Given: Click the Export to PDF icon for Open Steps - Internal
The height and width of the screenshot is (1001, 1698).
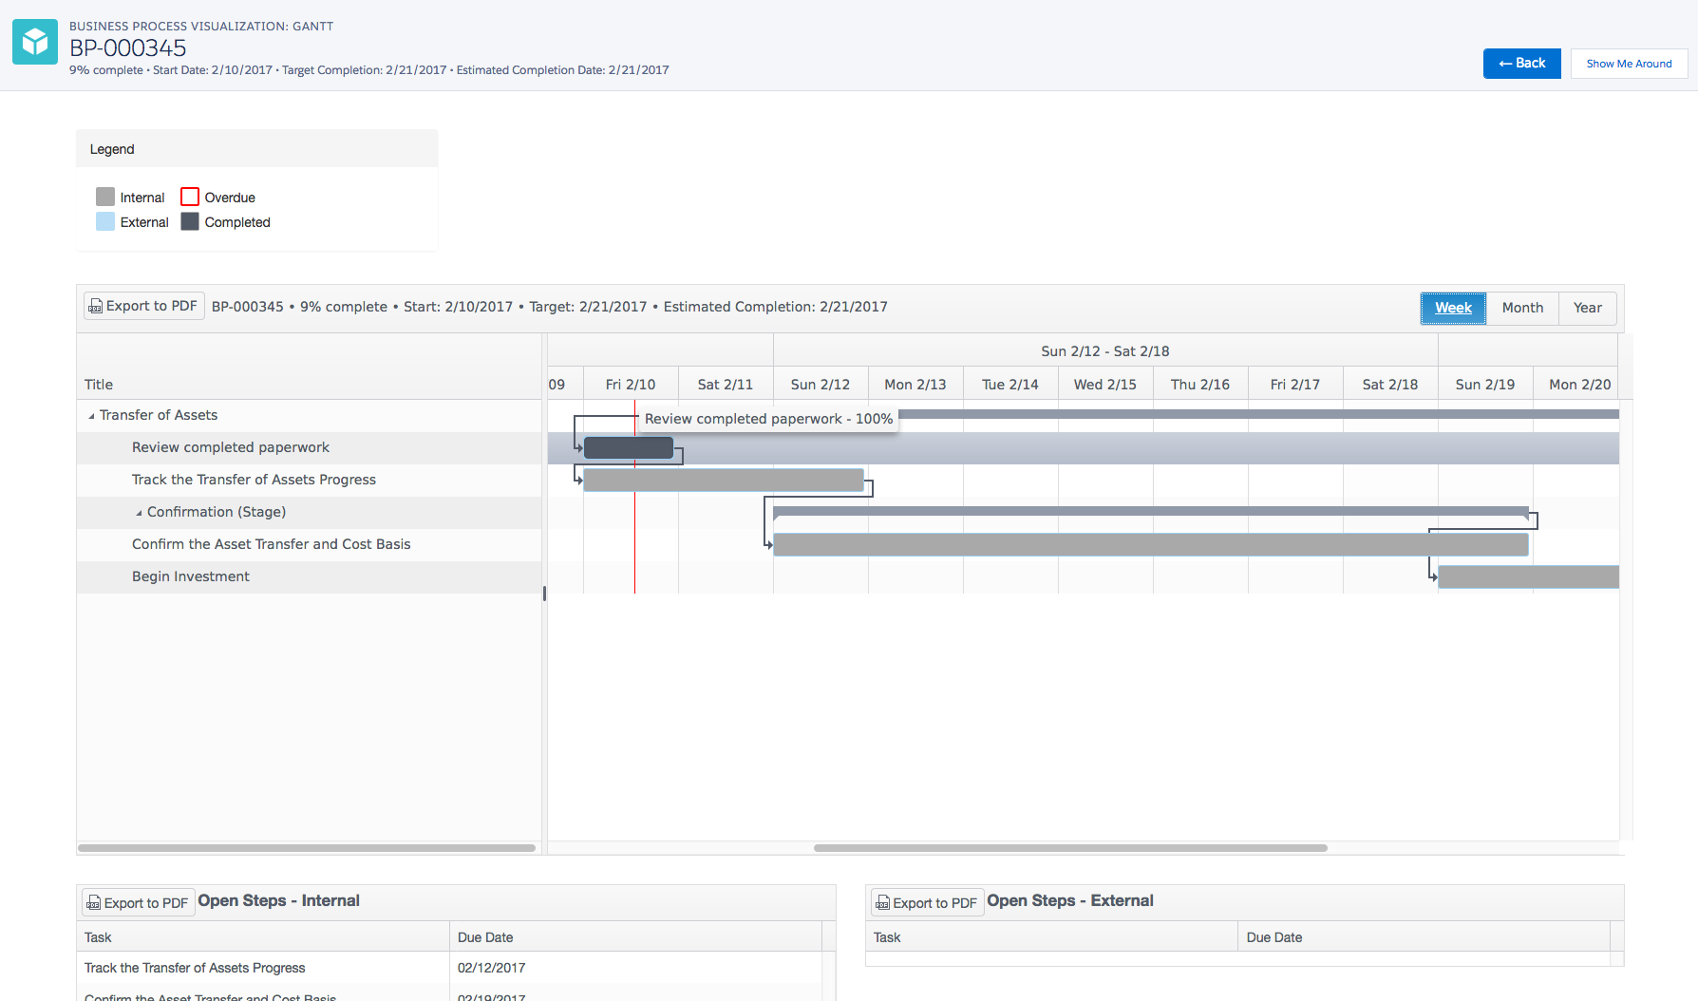Looking at the screenshot, I should tap(94, 902).
